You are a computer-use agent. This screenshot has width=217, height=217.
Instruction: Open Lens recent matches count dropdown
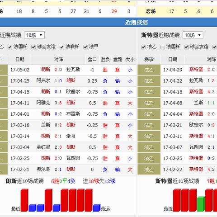click(34, 35)
